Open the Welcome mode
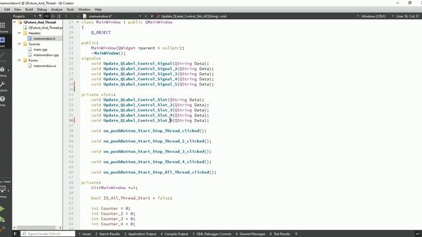 3,27
